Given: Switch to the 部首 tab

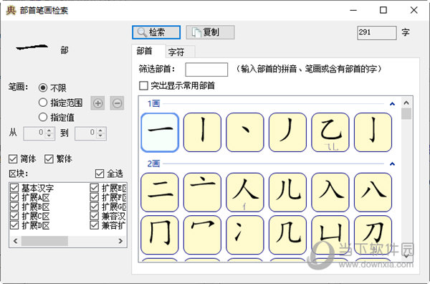Looking at the screenshot, I should tap(148, 51).
